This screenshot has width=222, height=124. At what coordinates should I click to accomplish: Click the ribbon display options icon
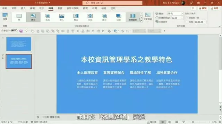pyautogui.click(x=198, y=3)
